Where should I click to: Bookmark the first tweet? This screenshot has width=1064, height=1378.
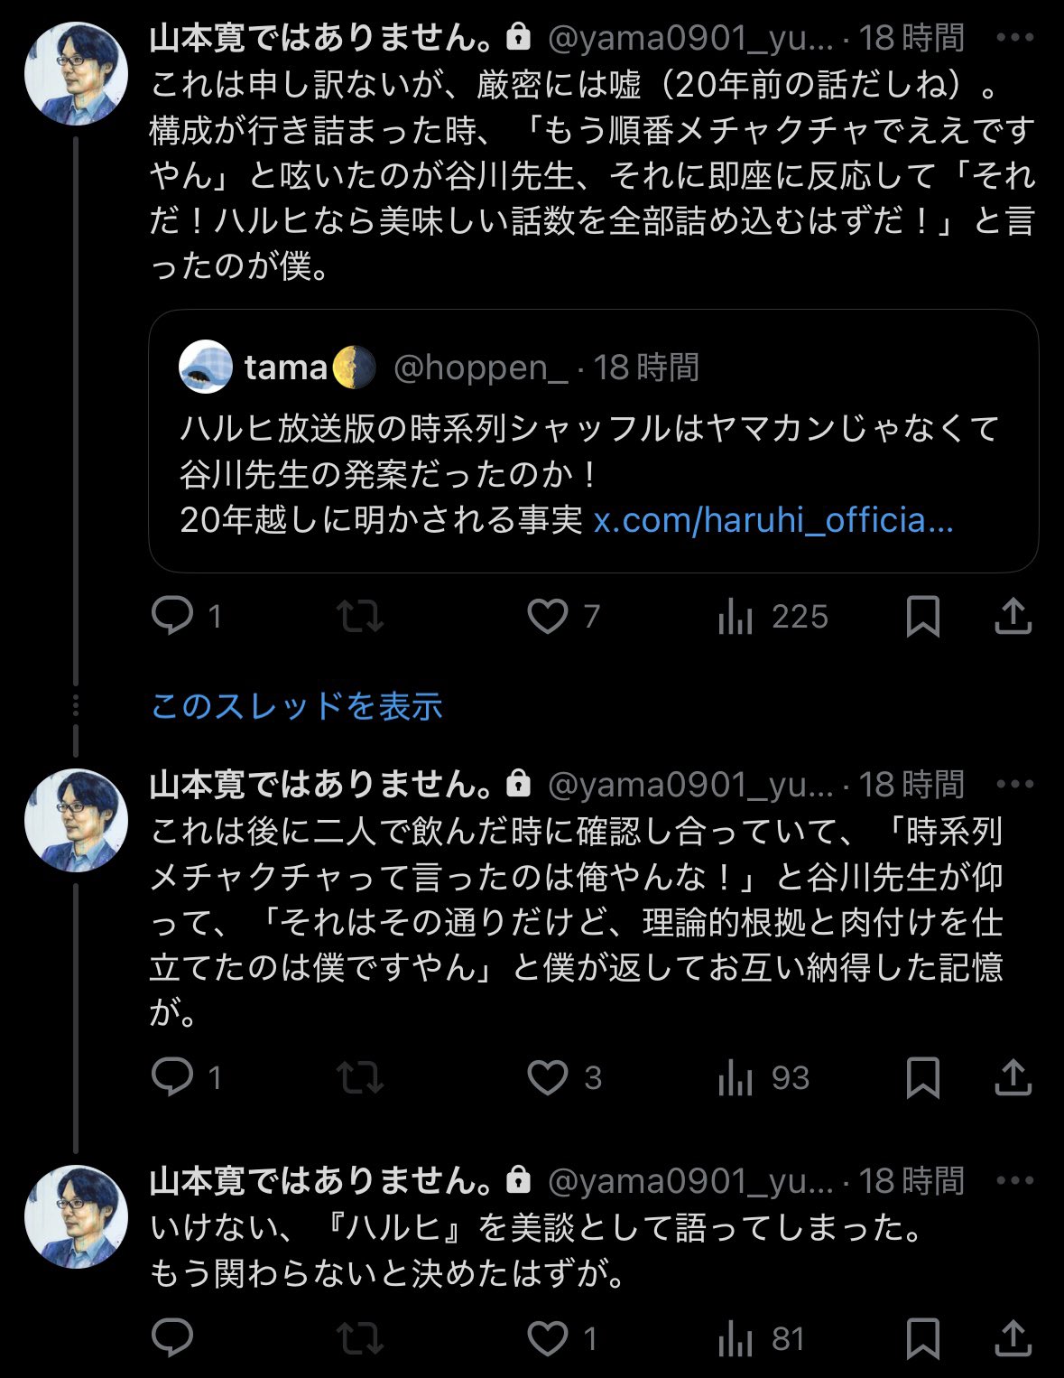tap(922, 617)
